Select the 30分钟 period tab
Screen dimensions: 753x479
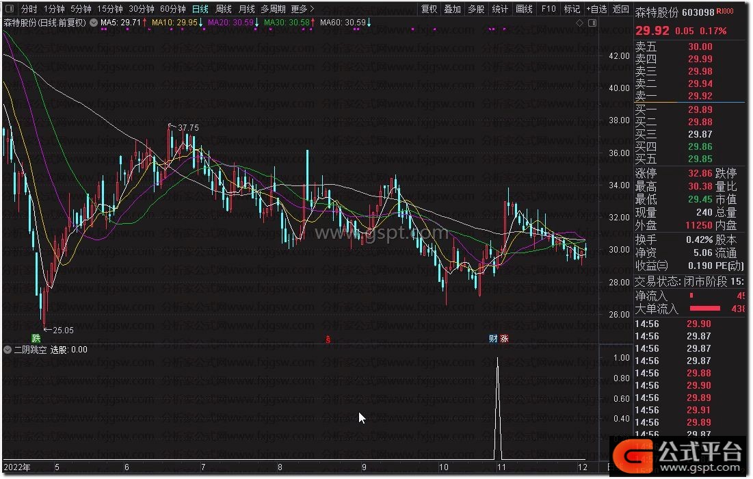(142, 9)
